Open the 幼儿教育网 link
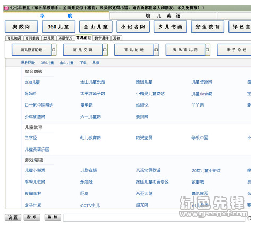The width and height of the screenshot is (259, 227). pyautogui.click(x=91, y=138)
